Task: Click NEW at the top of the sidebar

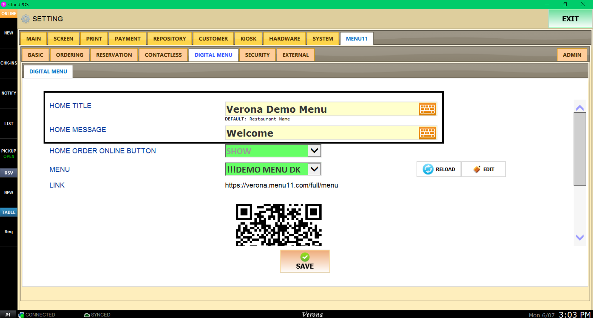Action: pos(9,33)
